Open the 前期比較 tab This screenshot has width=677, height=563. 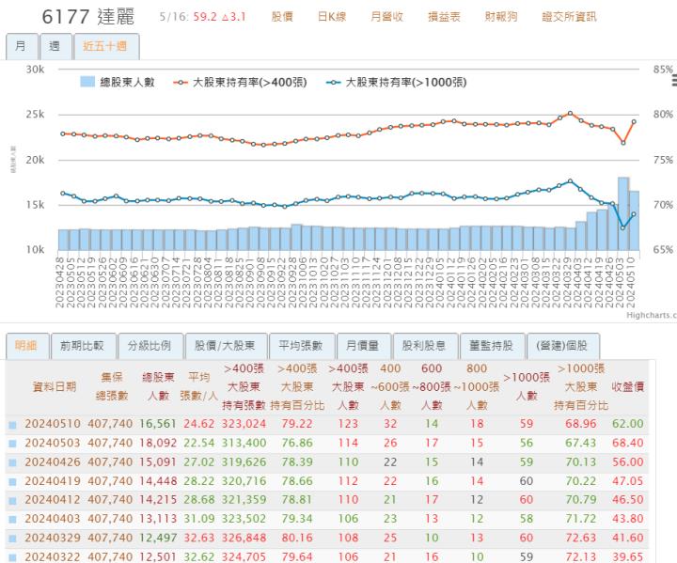pyautogui.click(x=83, y=346)
